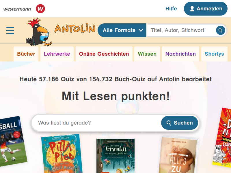
Task: Click the chevron beside Alle Formate
Action: [x=141, y=30]
